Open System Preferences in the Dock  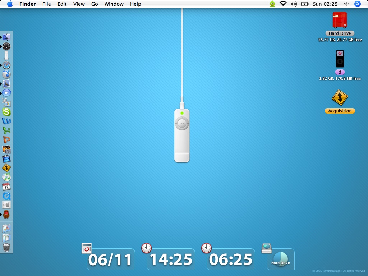6,205
